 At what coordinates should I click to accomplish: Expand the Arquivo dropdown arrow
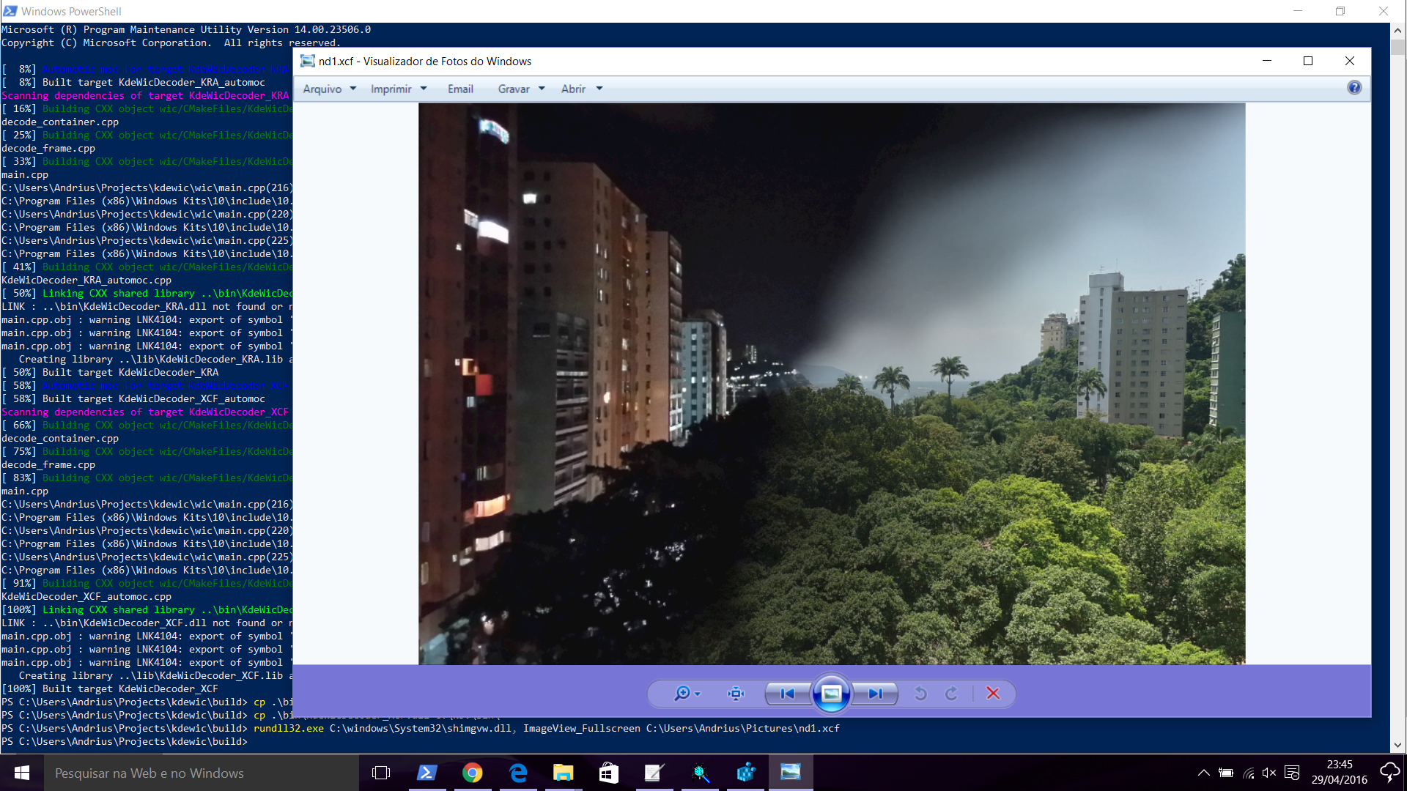pyautogui.click(x=353, y=89)
